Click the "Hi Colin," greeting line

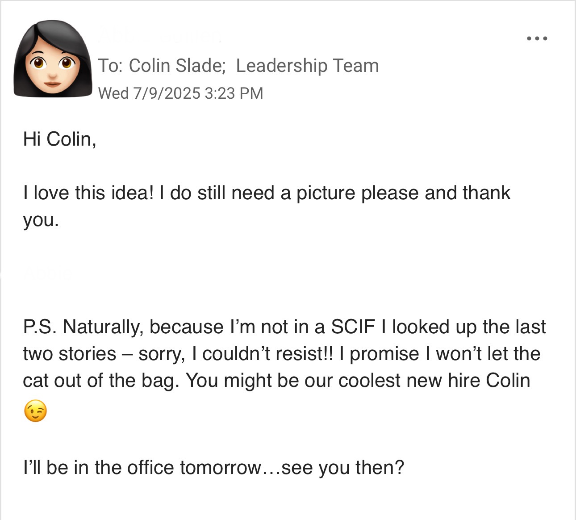[x=59, y=139]
